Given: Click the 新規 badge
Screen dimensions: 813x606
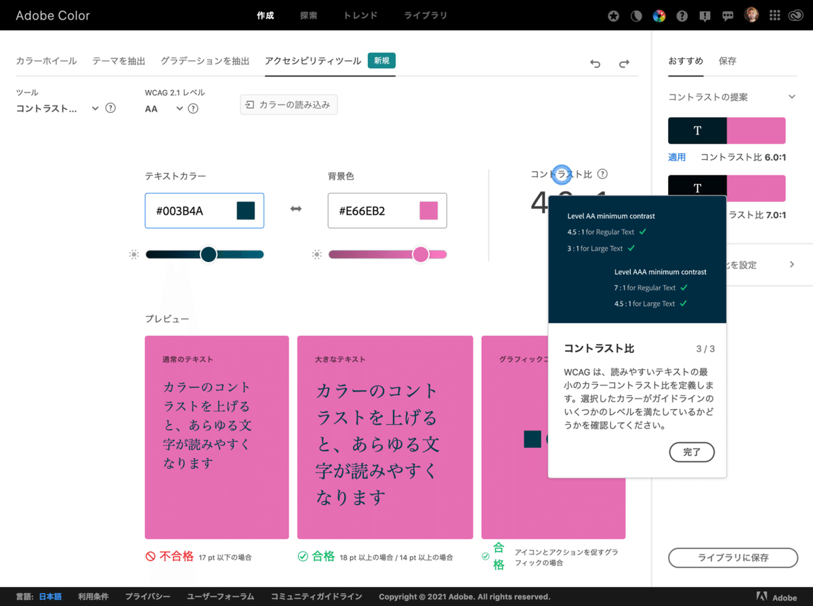Looking at the screenshot, I should tap(381, 61).
